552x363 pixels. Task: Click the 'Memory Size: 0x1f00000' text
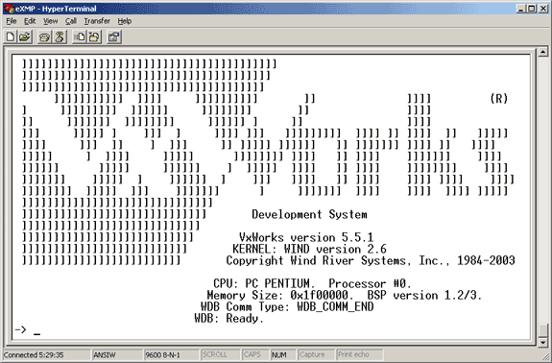(x=277, y=295)
